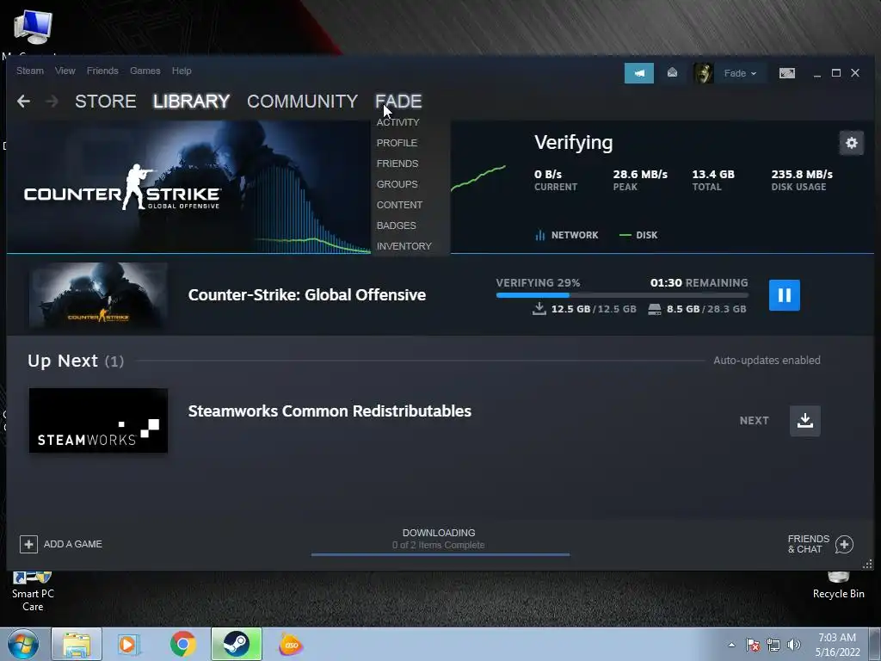Viewport: 881px width, 661px height.
Task: Select INVENTORY in the Fade dropdown
Action: pos(404,246)
